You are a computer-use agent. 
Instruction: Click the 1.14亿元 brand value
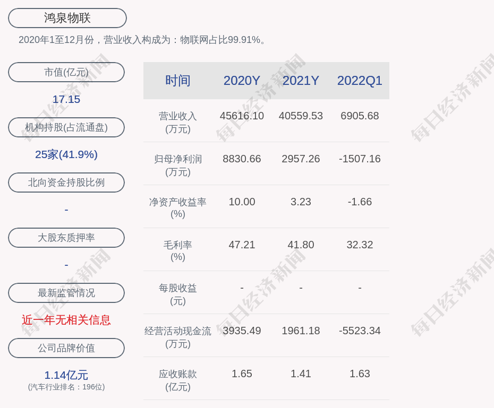tap(66, 375)
